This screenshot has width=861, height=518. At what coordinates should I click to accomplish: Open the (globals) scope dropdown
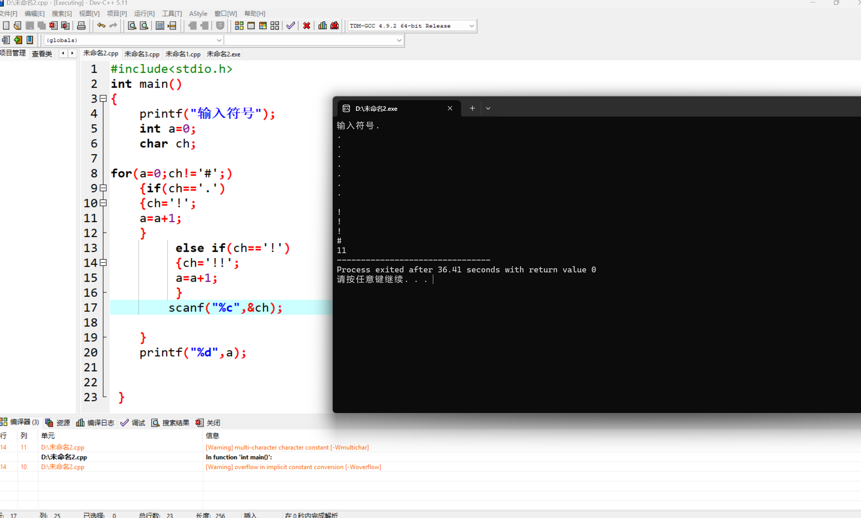(x=219, y=40)
